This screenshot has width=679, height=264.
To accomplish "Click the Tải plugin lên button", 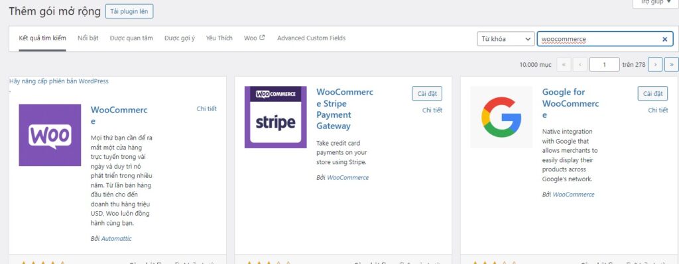I will (x=129, y=11).
